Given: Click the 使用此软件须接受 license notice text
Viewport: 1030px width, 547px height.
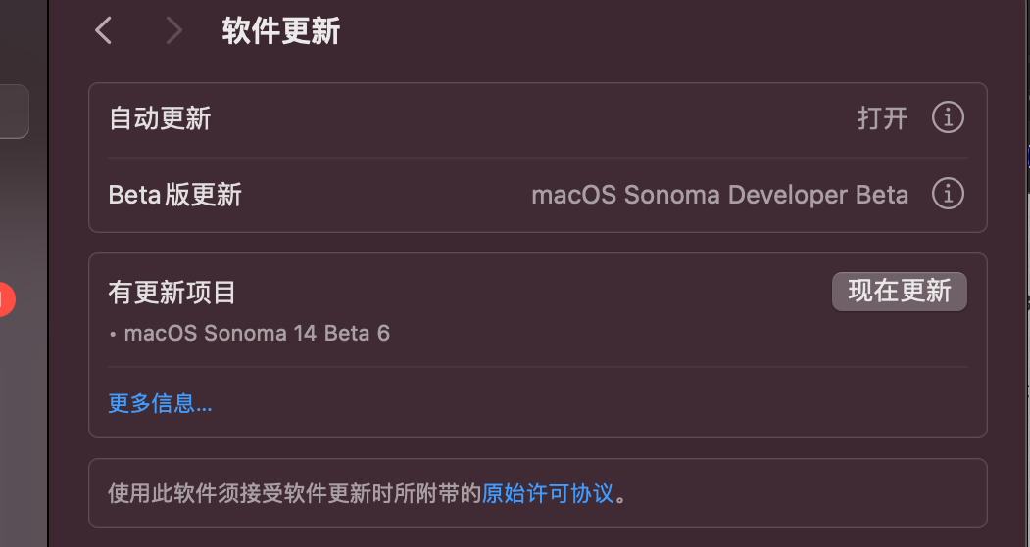Looking at the screenshot, I should (294, 493).
